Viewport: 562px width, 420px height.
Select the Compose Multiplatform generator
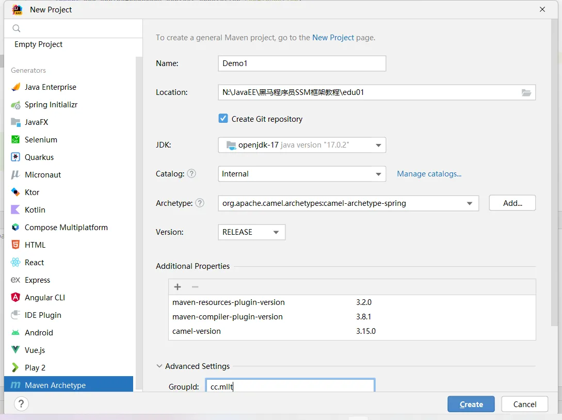point(70,227)
